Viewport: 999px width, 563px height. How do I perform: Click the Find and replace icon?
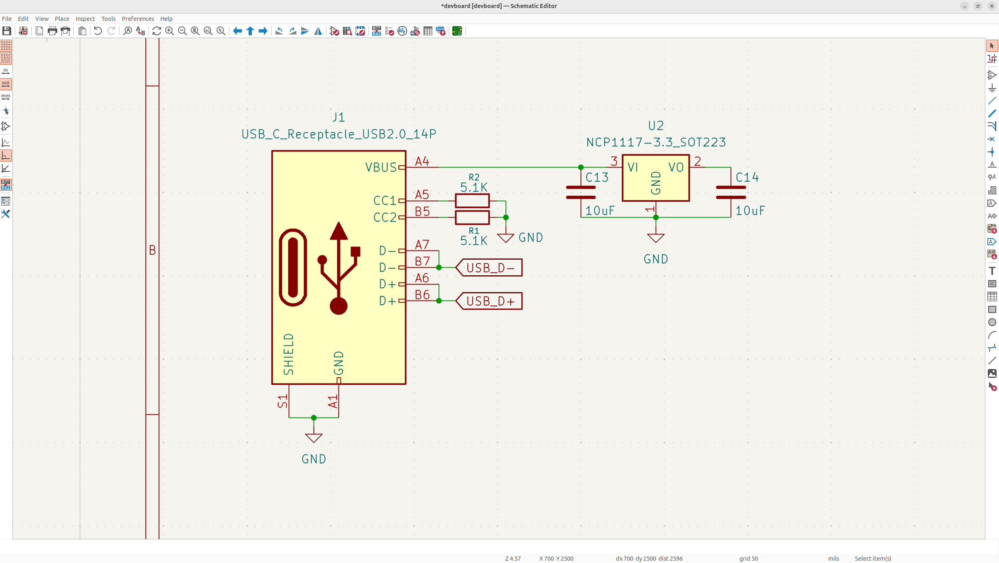click(140, 31)
